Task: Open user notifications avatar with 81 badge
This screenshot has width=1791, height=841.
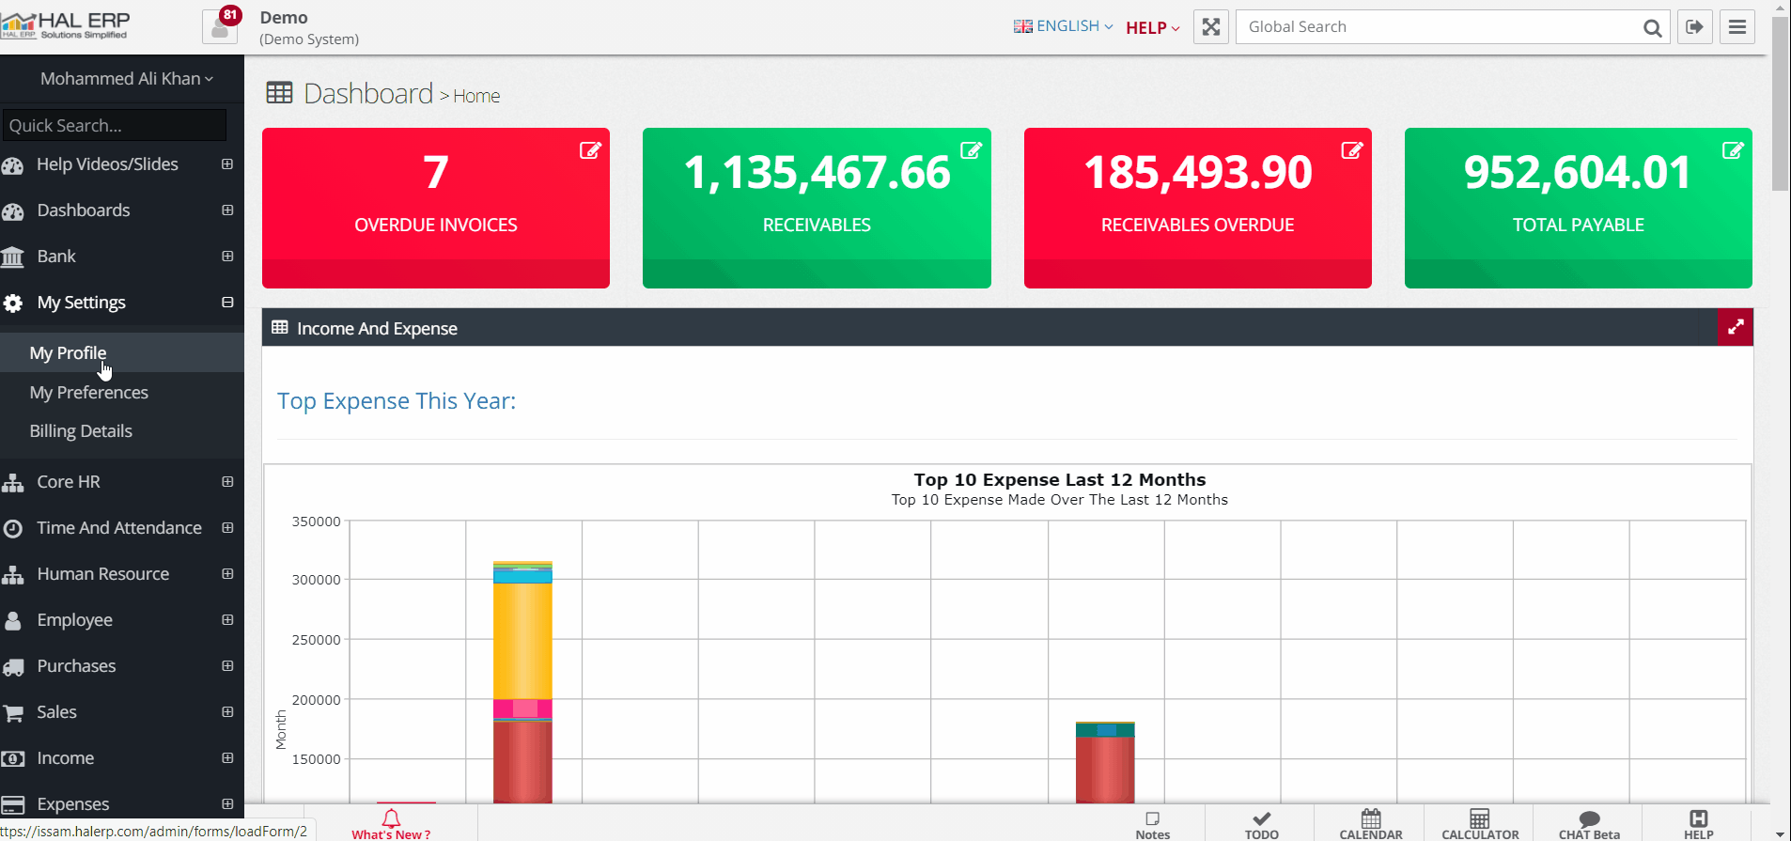Action: tap(220, 26)
